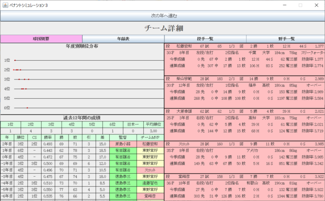
Task: Select pitcher スコット header row
Action: click(x=245, y=144)
